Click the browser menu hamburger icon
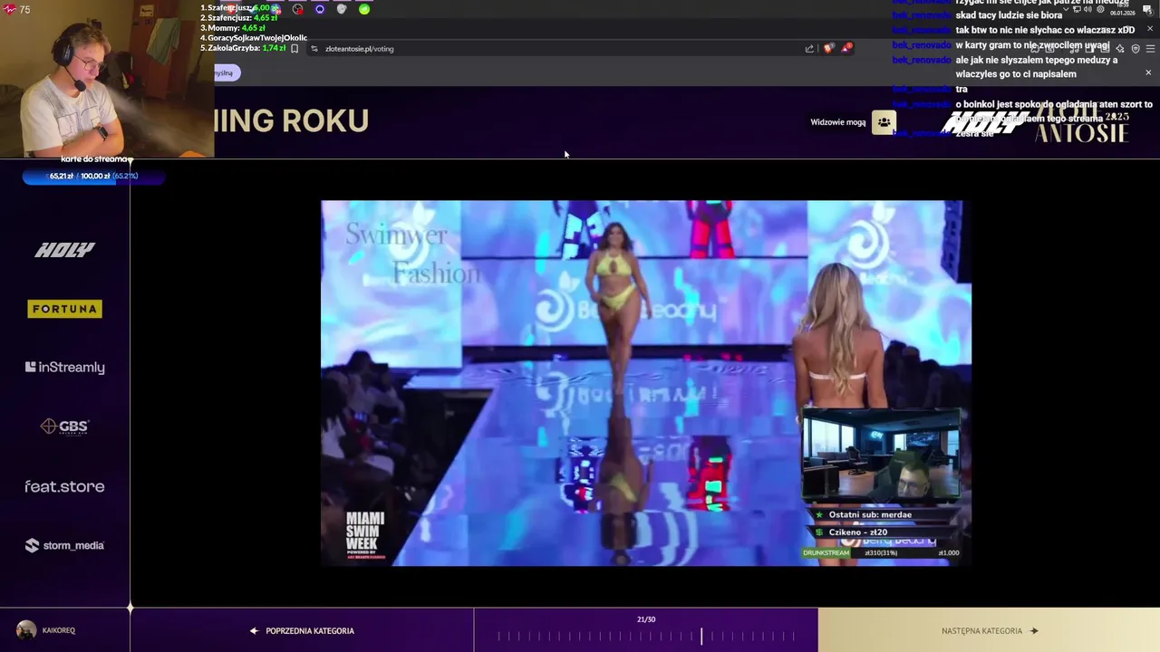Viewport: 1160px width, 652px height. pos(1148,49)
